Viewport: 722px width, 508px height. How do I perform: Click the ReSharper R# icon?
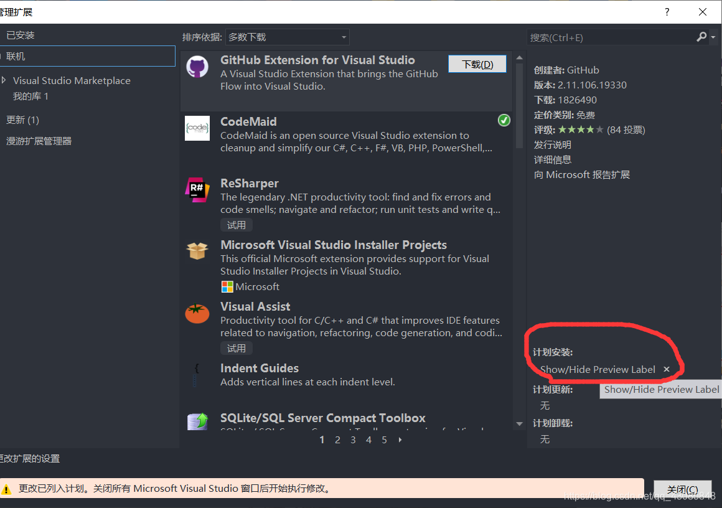pyautogui.click(x=197, y=190)
